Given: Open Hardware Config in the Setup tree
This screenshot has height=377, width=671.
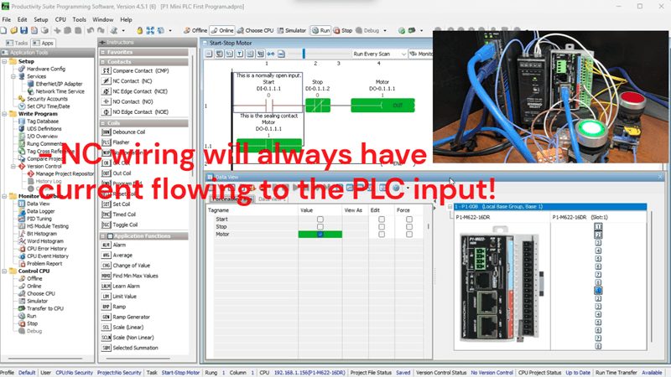Looking at the screenshot, I should click(45, 69).
